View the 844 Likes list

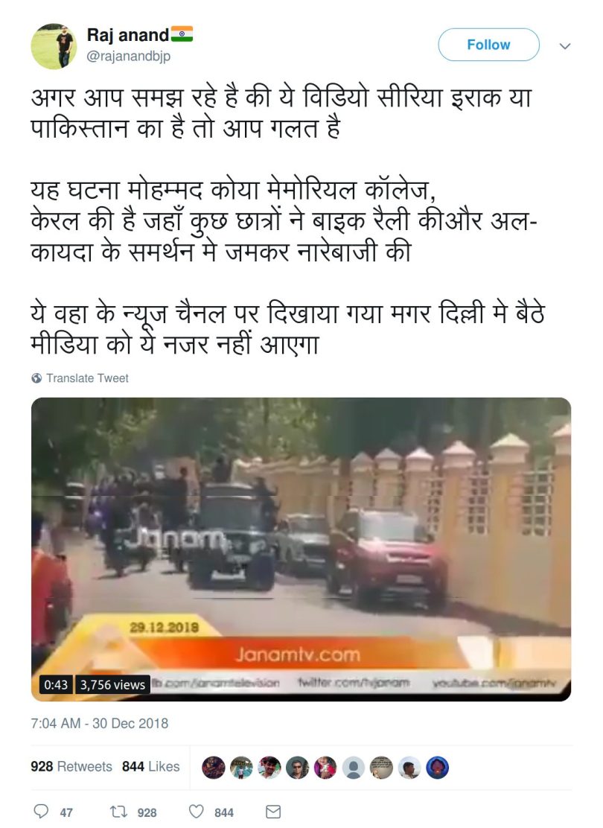150,766
